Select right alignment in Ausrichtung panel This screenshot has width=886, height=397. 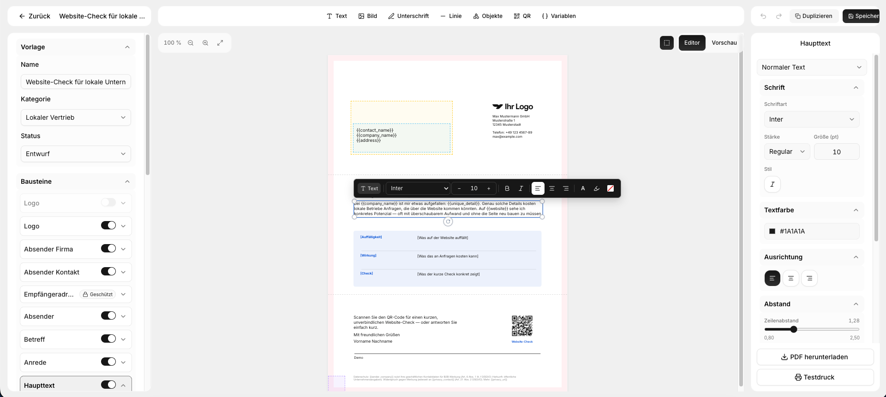pyautogui.click(x=809, y=278)
